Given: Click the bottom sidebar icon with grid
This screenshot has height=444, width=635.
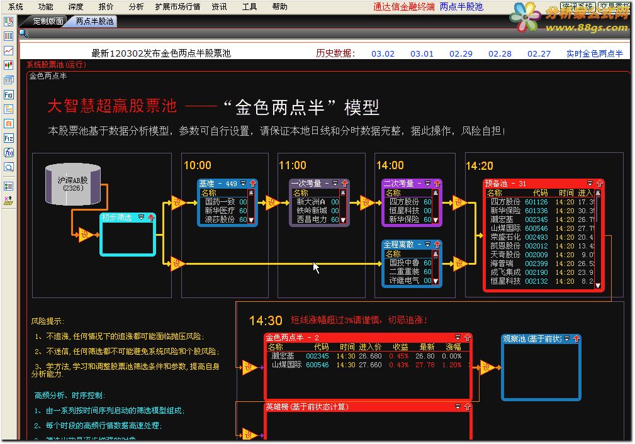Looking at the screenshot, I should pyautogui.click(x=8, y=201).
